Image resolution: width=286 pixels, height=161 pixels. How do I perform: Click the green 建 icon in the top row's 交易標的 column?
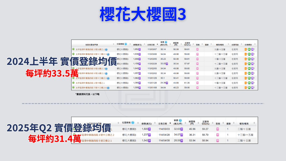click(x=250, y=49)
